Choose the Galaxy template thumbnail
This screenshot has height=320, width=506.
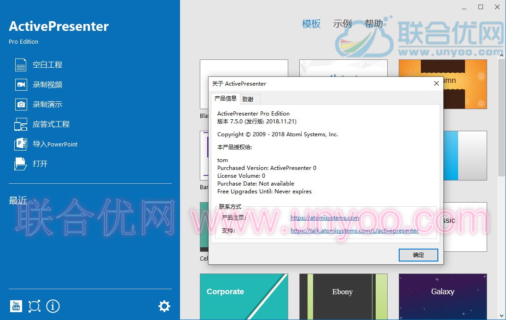point(443,297)
